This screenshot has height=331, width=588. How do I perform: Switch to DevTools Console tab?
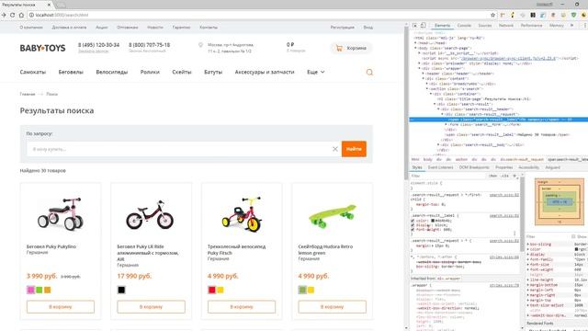point(464,25)
